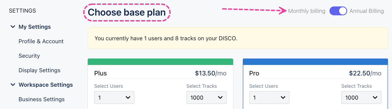The height and width of the screenshot is (109, 392).
Task: Click the Pro plan $22.50/mo price
Action: tap(365, 73)
